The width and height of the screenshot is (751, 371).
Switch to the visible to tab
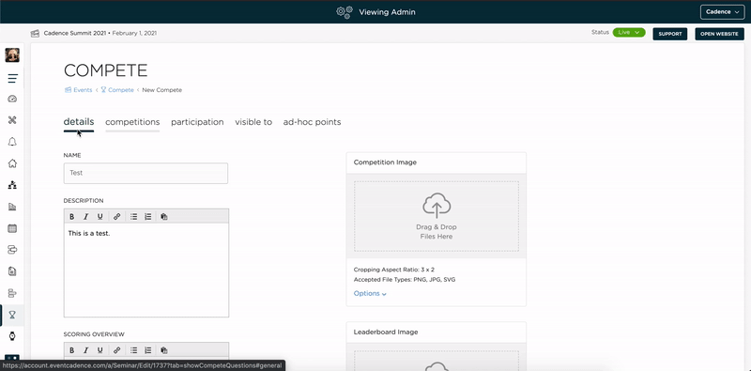pos(253,122)
